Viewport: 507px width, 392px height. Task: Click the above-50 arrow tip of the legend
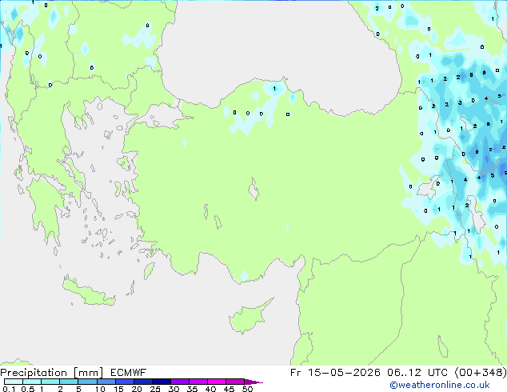click(x=253, y=382)
